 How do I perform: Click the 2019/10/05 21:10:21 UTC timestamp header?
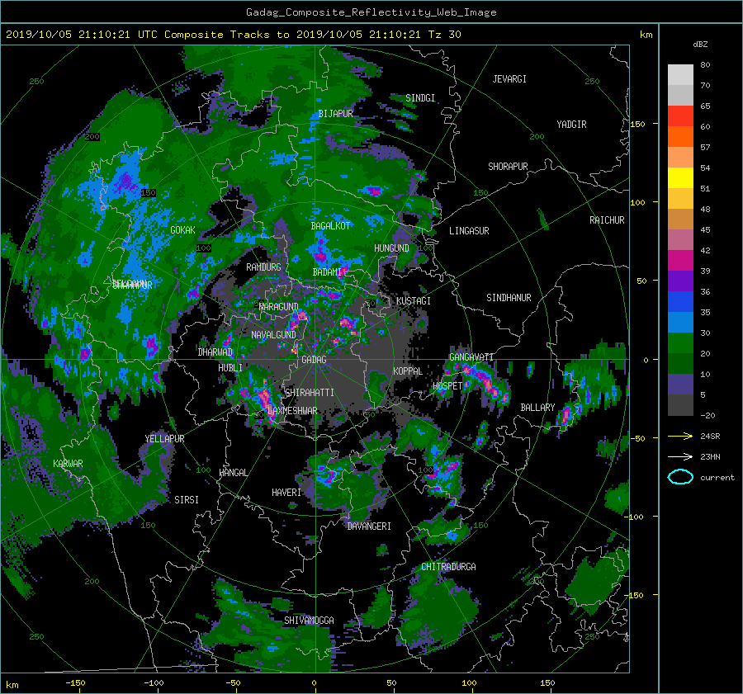(75, 35)
